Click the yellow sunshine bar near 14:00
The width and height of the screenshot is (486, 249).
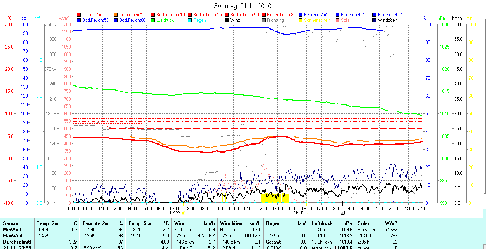[275, 197]
